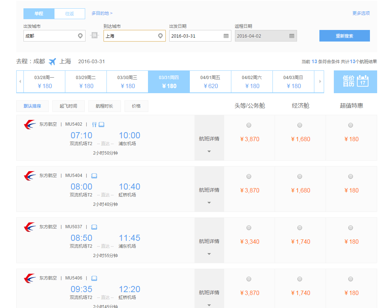Choose the 03/30周三 date tab

127,82
